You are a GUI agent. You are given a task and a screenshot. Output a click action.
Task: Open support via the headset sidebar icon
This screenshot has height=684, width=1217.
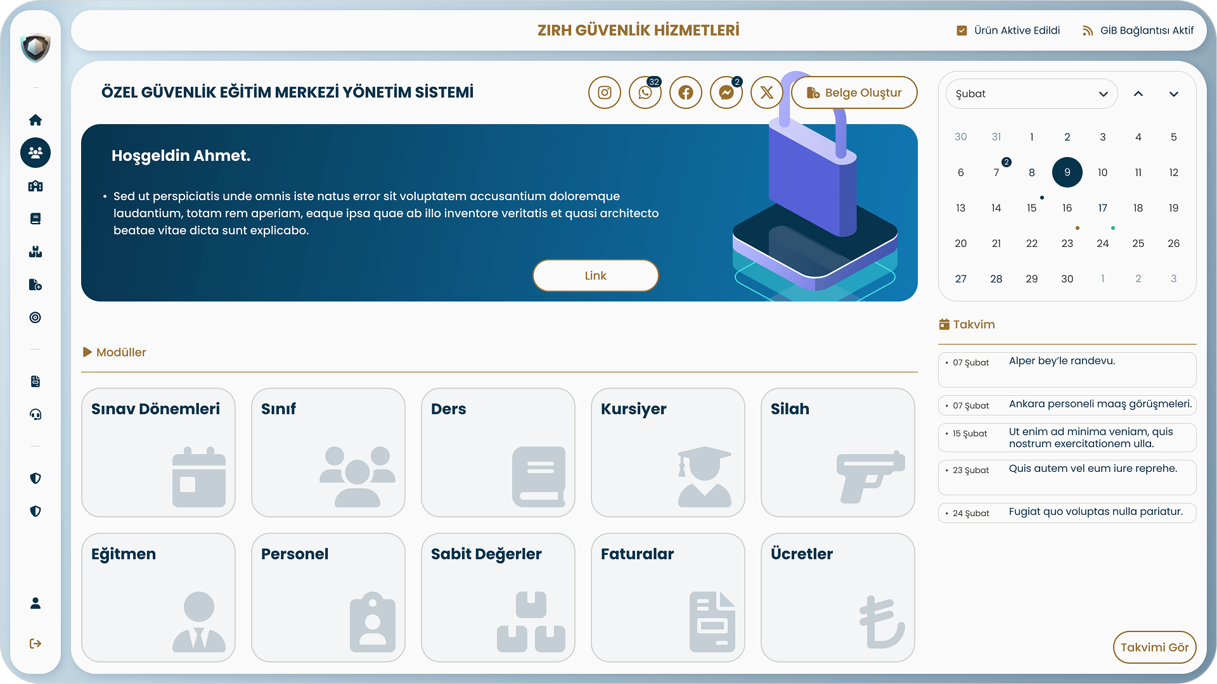point(35,414)
